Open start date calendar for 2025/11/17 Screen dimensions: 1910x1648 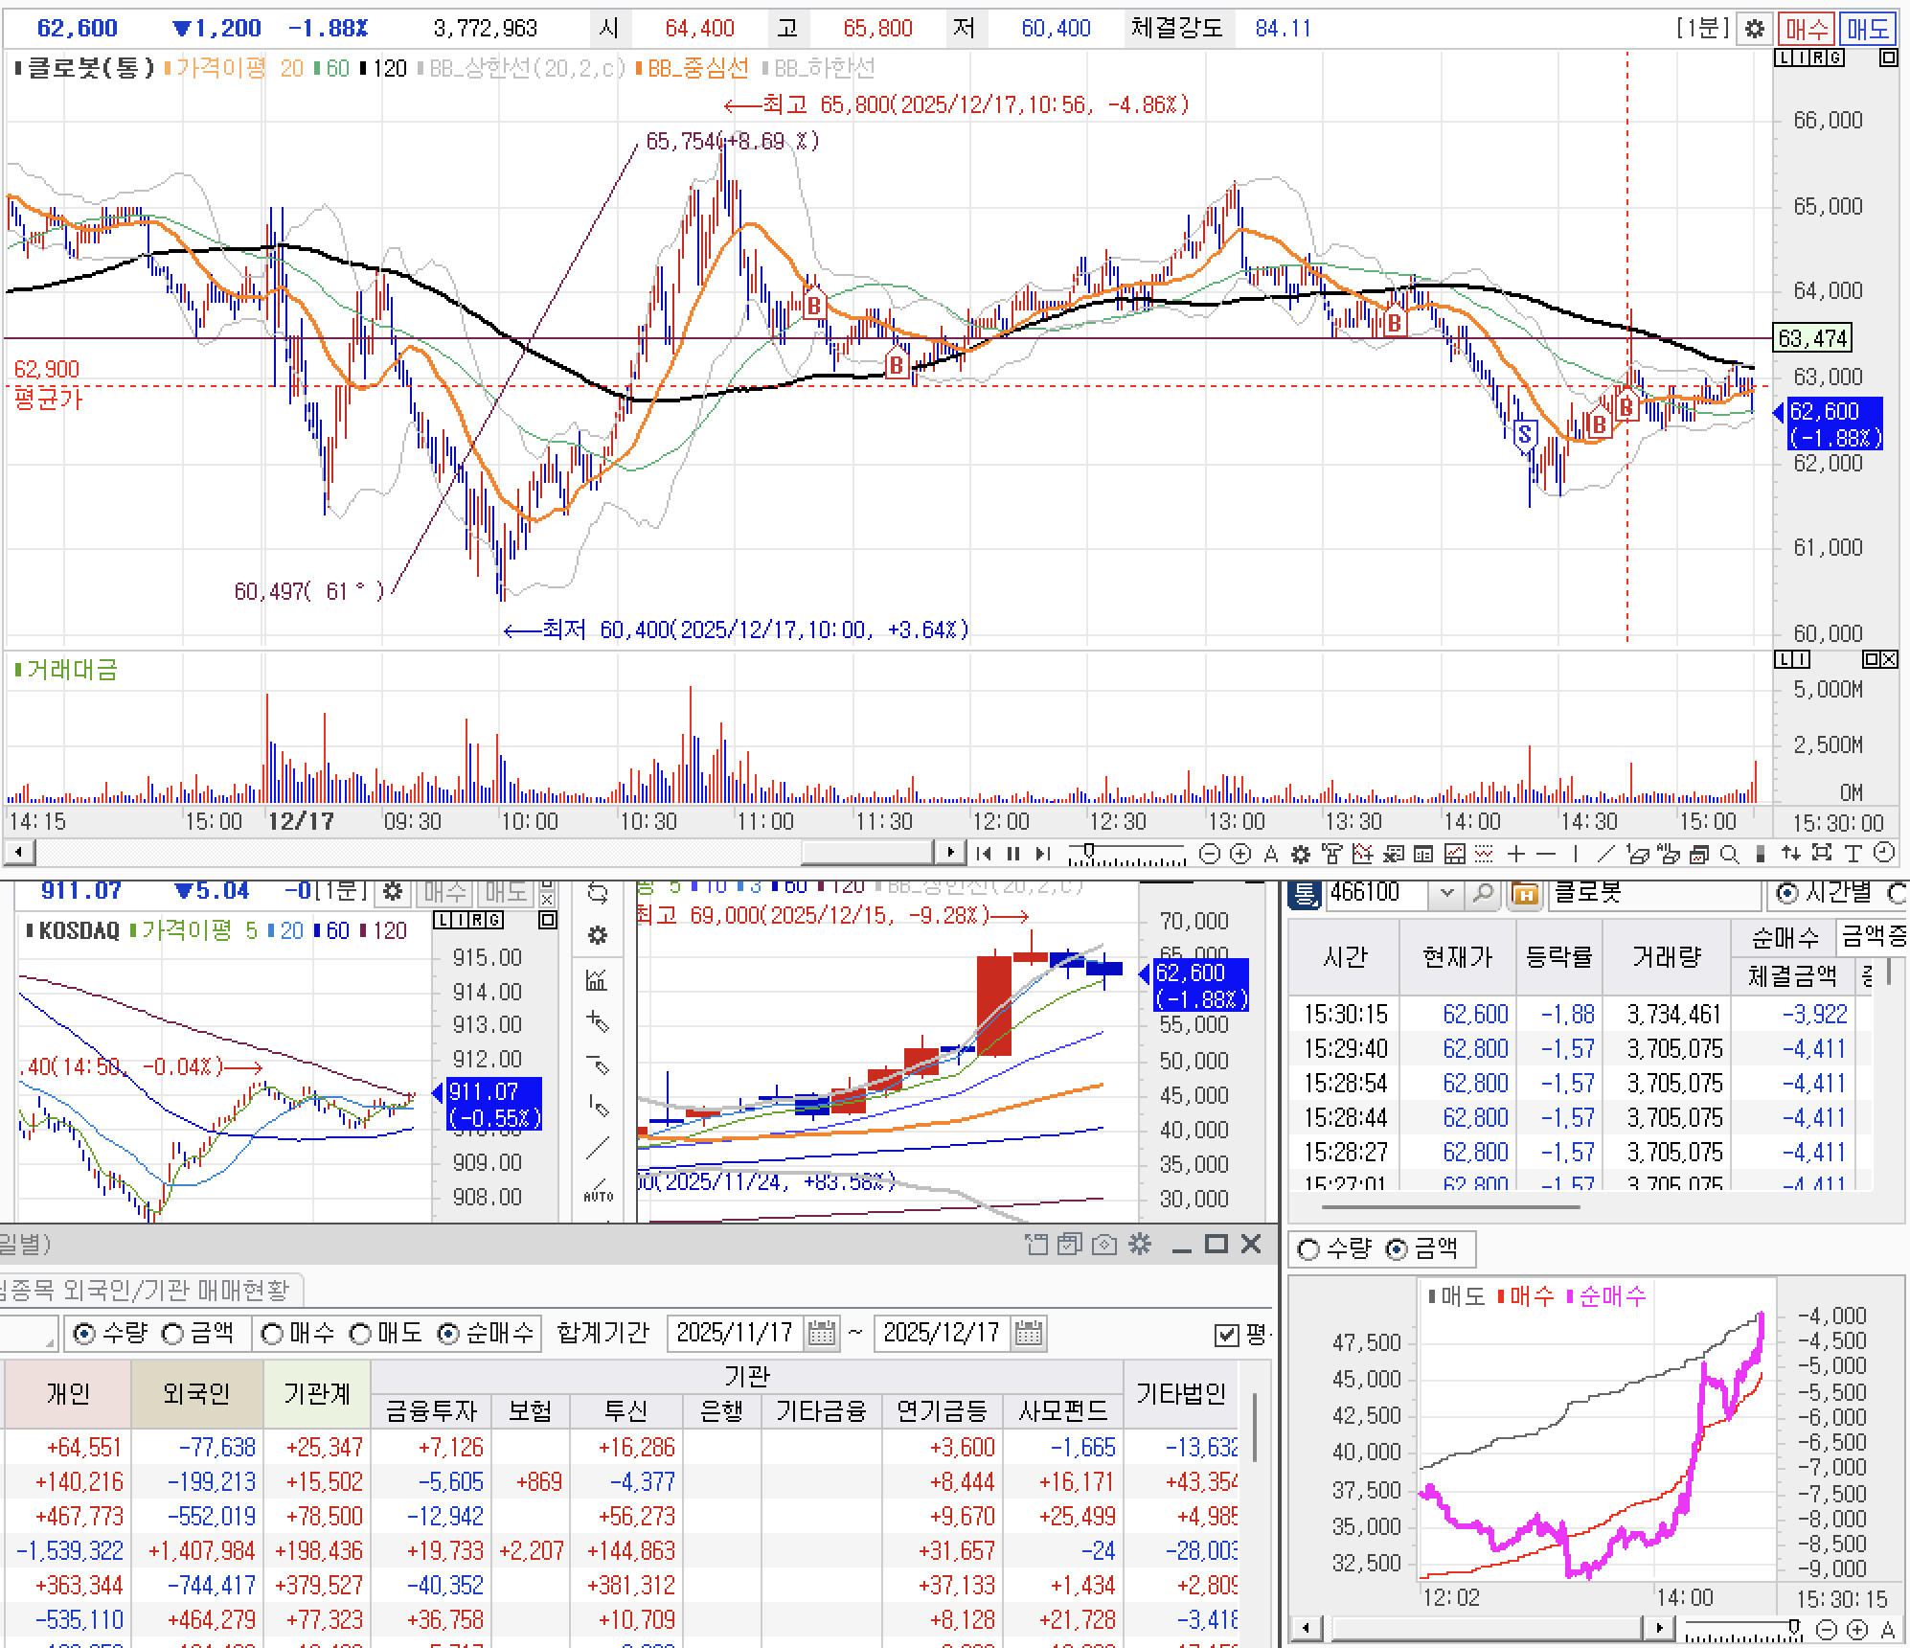pos(821,1333)
